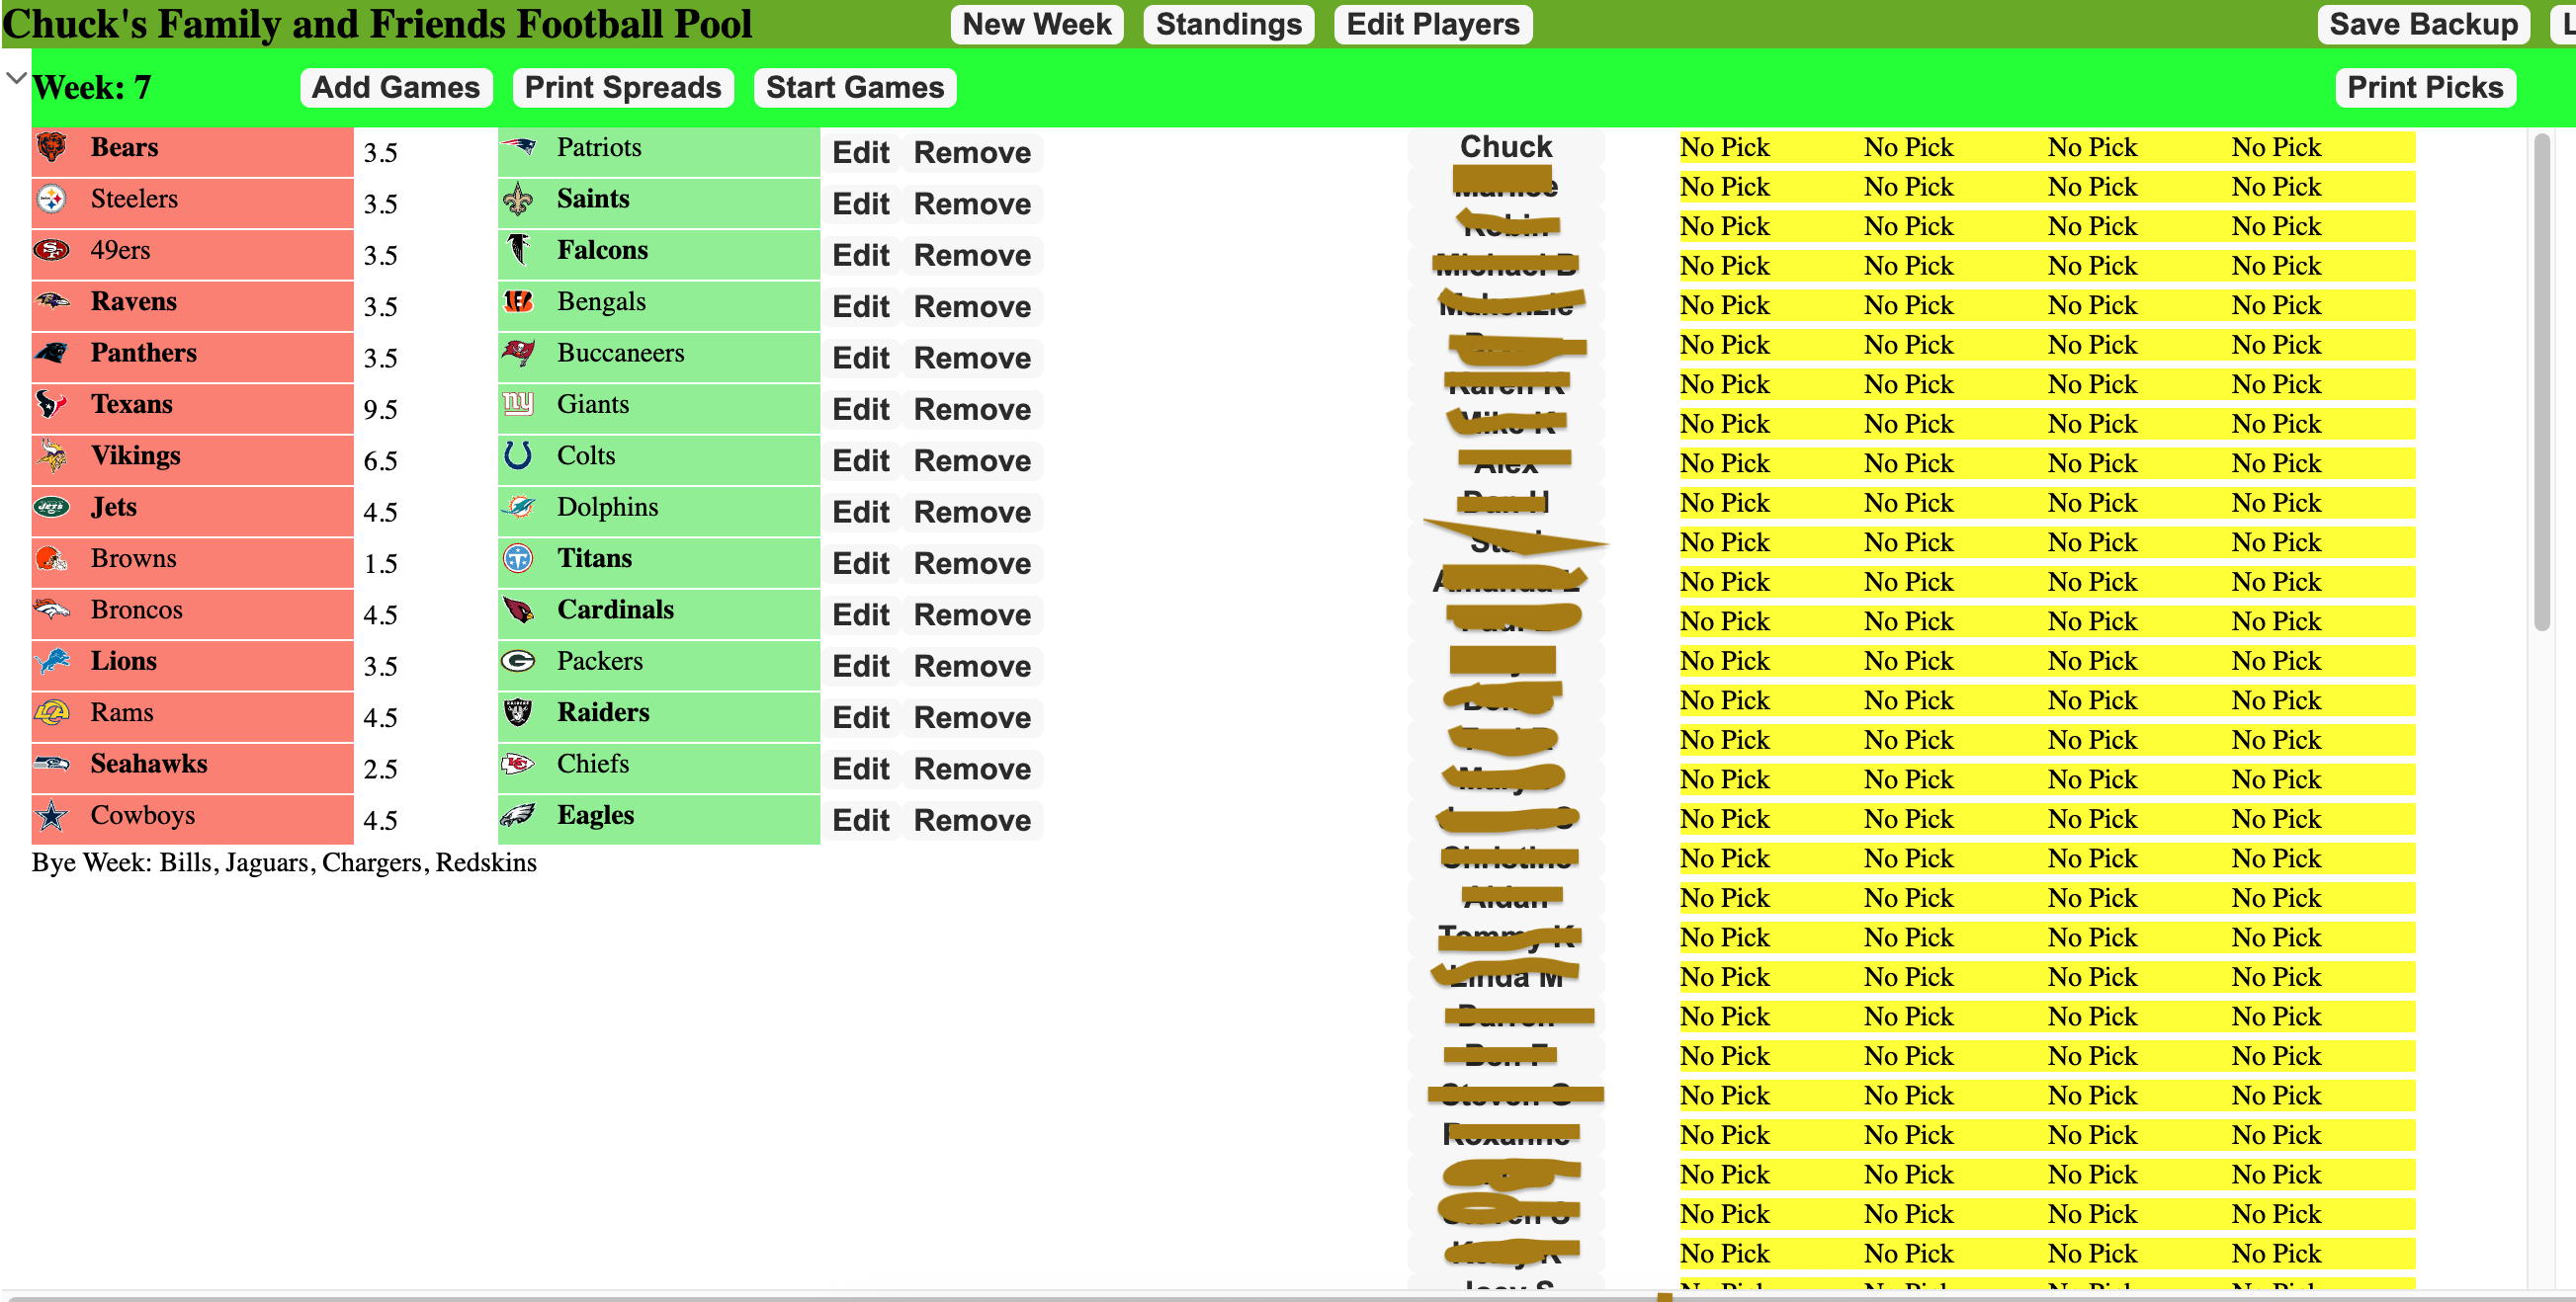Remove the Browns vs Titans game

[972, 563]
